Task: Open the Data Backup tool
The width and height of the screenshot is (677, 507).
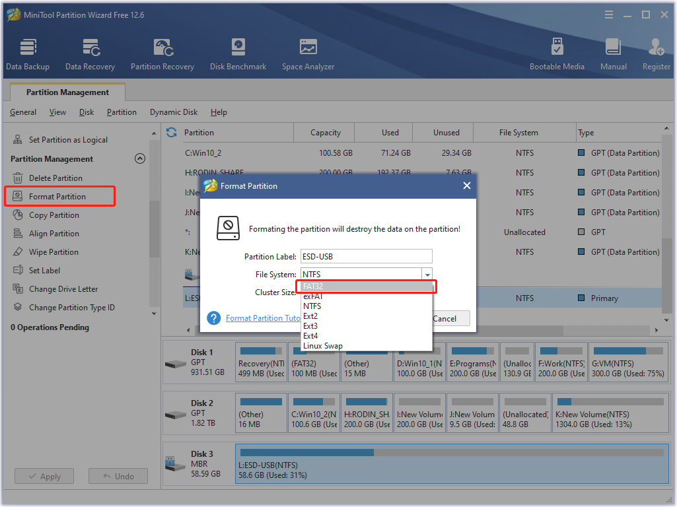Action: [x=28, y=54]
